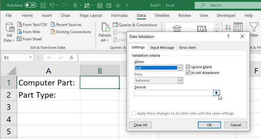Open Customize Quick Access Toolbar dropdown
Viewport: 261px width, 139px height.
coord(127,5)
